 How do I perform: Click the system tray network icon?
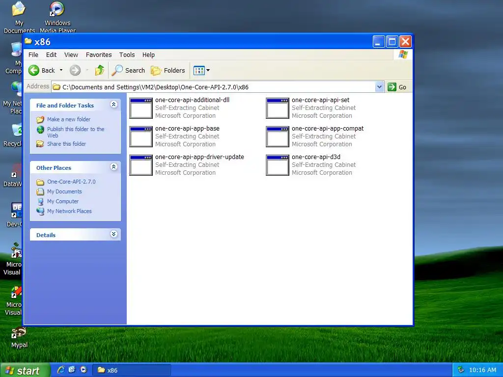click(x=461, y=370)
